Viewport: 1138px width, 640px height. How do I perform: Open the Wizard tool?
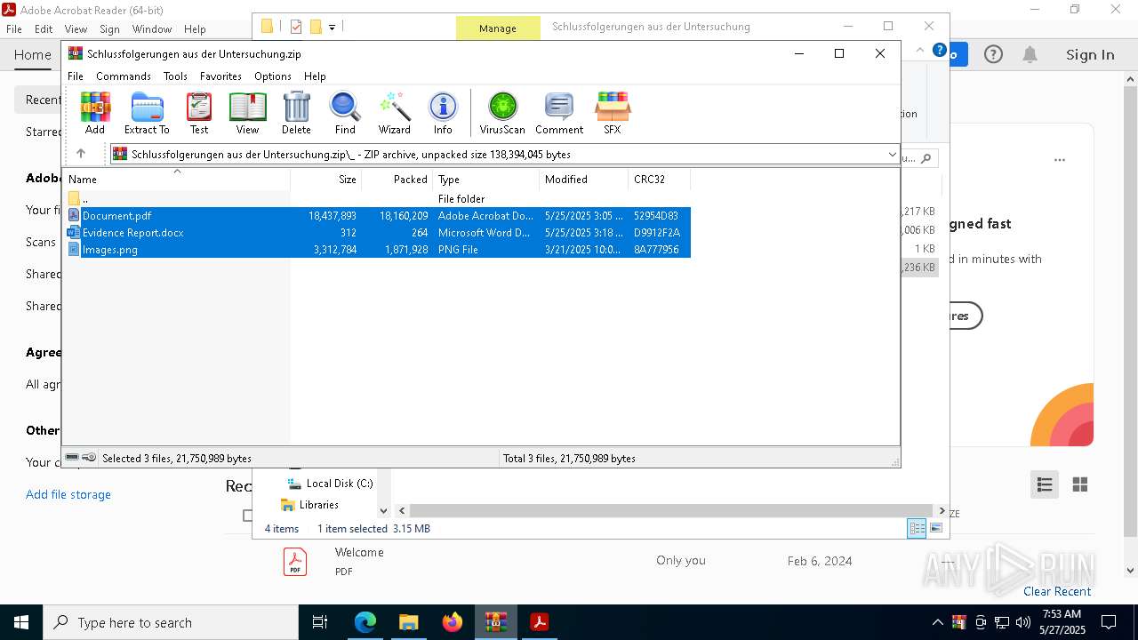394,113
